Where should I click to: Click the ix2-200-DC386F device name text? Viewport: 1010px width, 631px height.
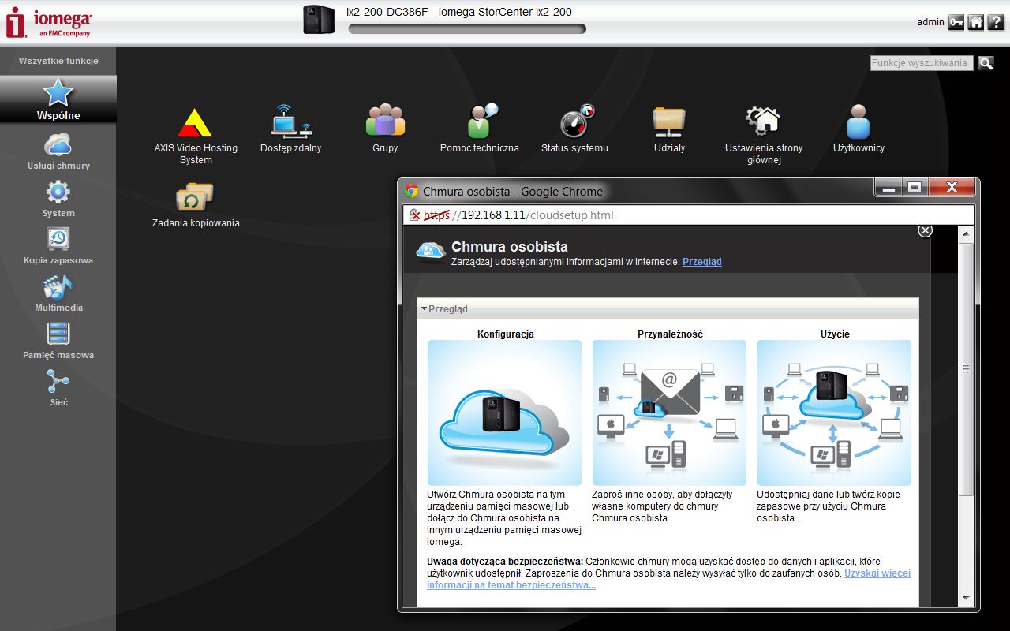389,12
